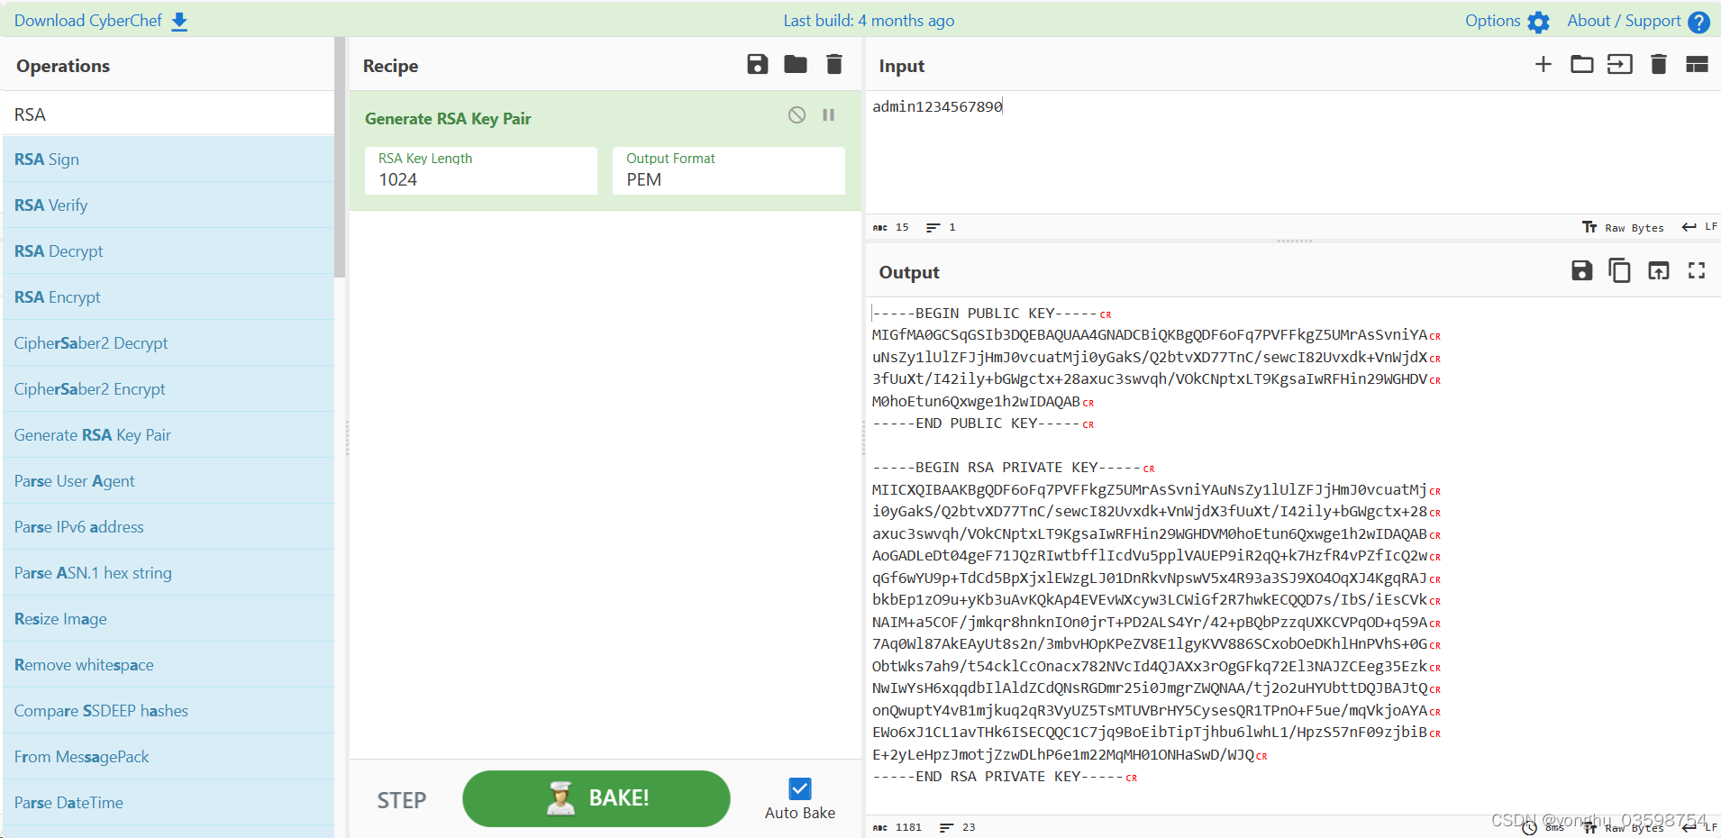Add a new input tab
Screen dimensions: 1721x838
click(x=1543, y=64)
